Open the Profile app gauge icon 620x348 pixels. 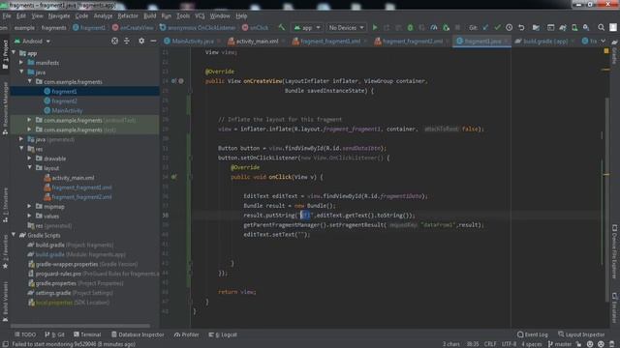pyautogui.click(x=434, y=28)
